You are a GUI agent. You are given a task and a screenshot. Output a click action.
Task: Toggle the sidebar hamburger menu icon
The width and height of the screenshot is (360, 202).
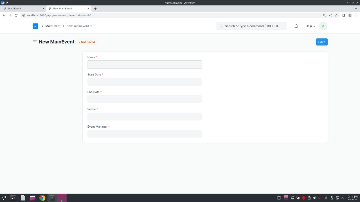point(35,42)
